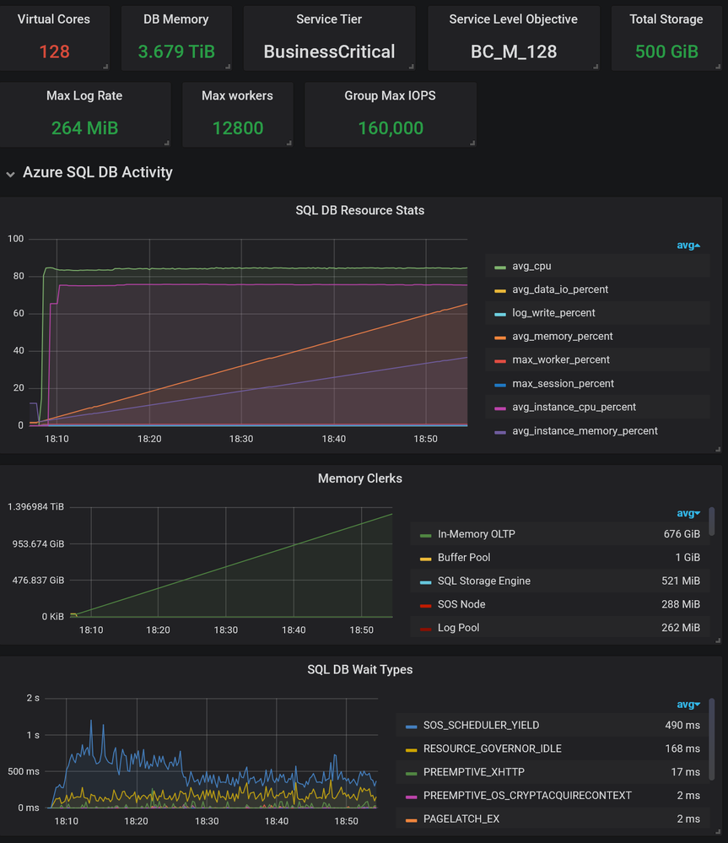Click yellow swatch beside RESOURCE_GOVERNOR_IDLE

pos(411,750)
